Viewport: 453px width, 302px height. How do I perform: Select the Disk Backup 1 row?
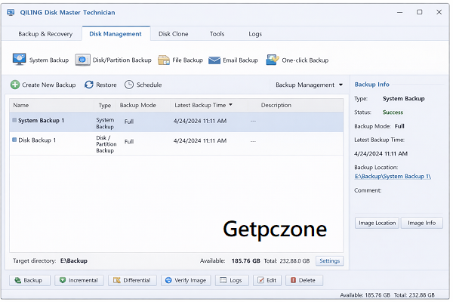(x=177, y=143)
